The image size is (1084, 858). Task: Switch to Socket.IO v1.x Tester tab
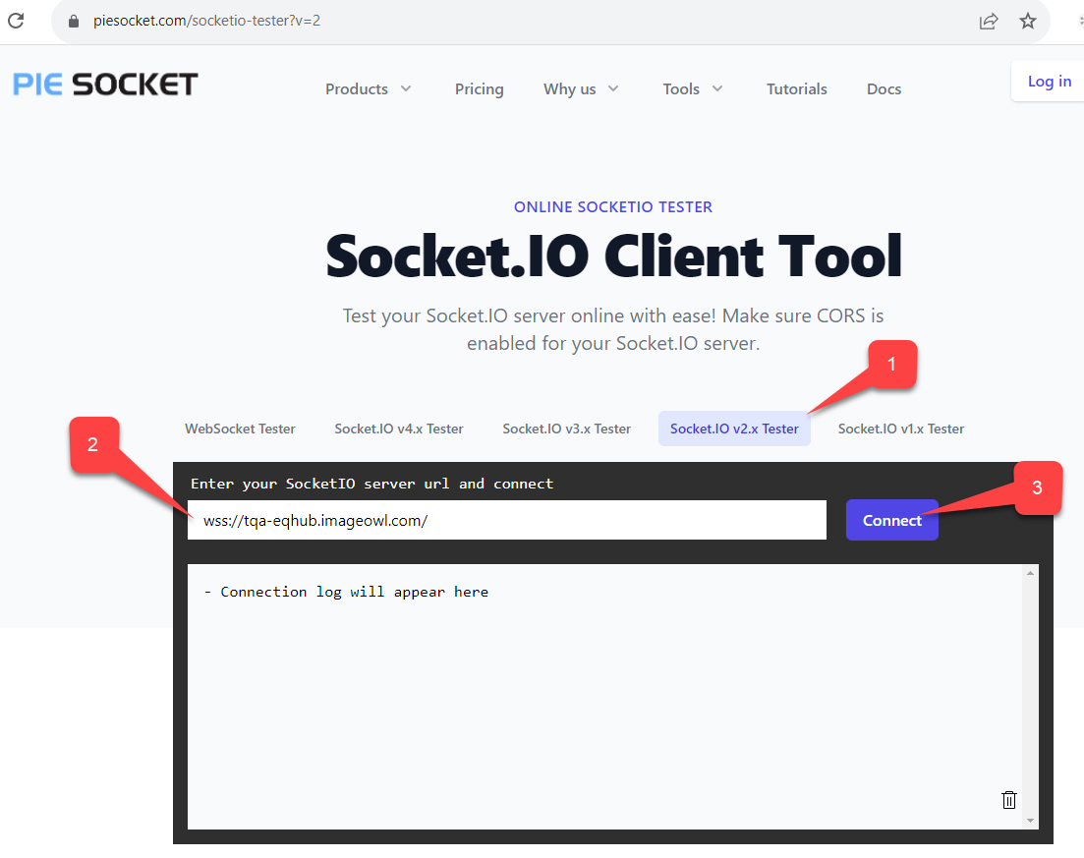click(x=900, y=429)
